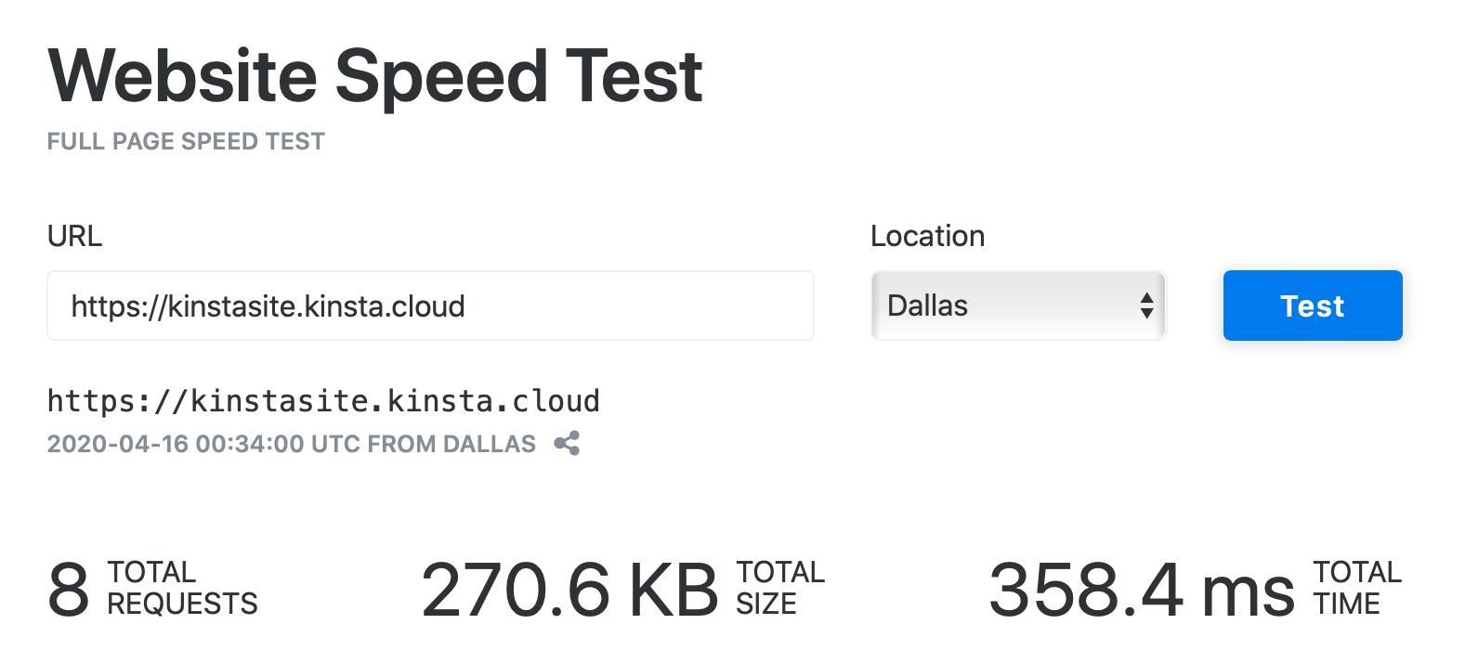Click the FULL PAGE SPEED TEST subtitle
The width and height of the screenshot is (1465, 663).
186,141
